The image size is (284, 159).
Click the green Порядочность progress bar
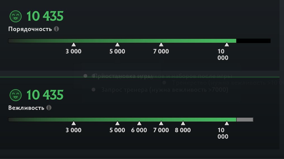coord(140,41)
